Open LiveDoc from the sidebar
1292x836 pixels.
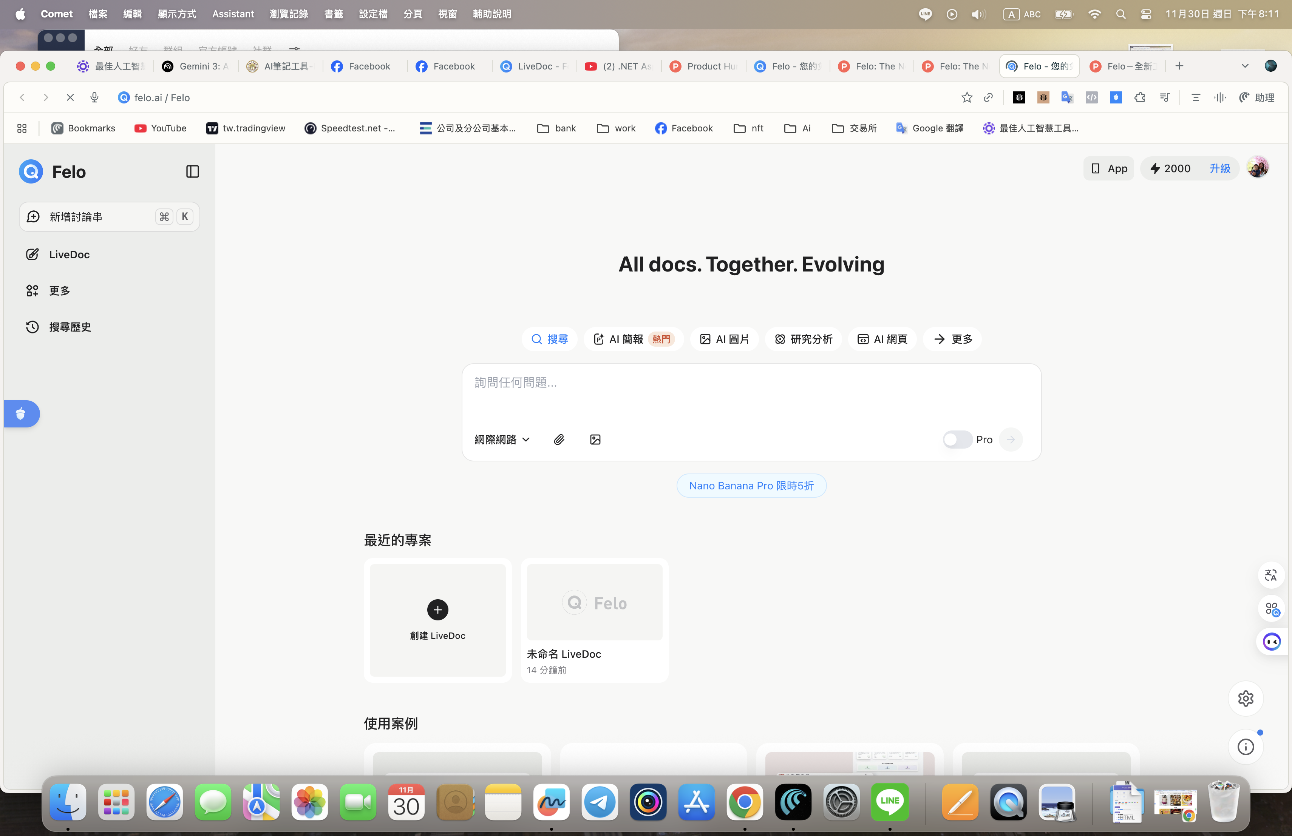coord(69,255)
